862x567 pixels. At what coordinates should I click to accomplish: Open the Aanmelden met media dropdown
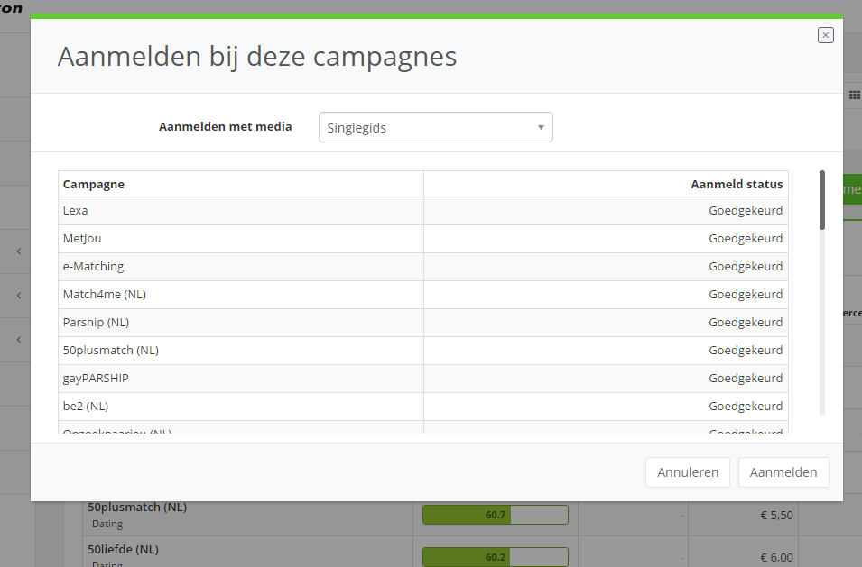click(435, 127)
